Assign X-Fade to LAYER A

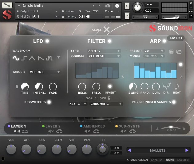[156, 160]
